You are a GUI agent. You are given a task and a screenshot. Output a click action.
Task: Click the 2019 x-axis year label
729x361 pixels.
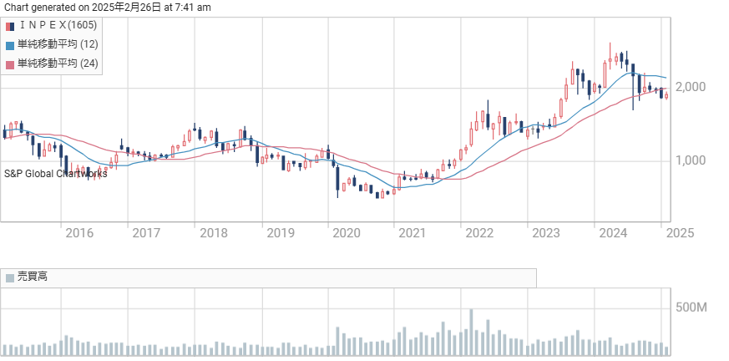click(281, 232)
